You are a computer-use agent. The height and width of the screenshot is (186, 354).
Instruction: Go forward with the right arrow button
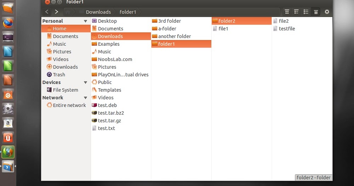coord(56,12)
